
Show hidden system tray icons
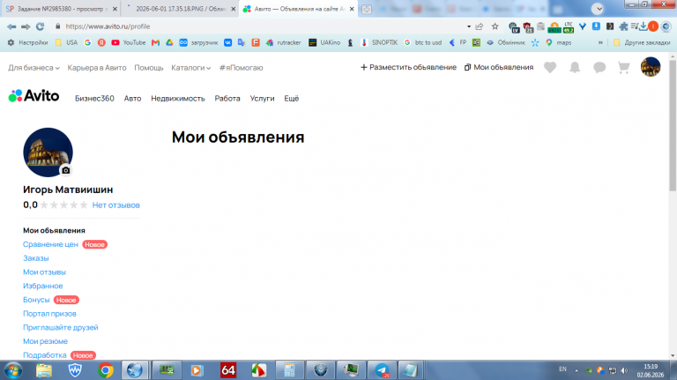tap(577, 370)
